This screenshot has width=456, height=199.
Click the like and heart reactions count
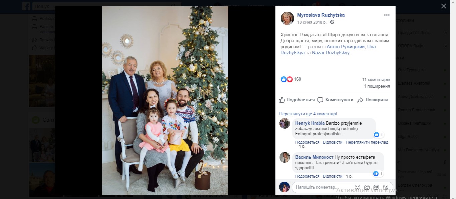click(291, 79)
